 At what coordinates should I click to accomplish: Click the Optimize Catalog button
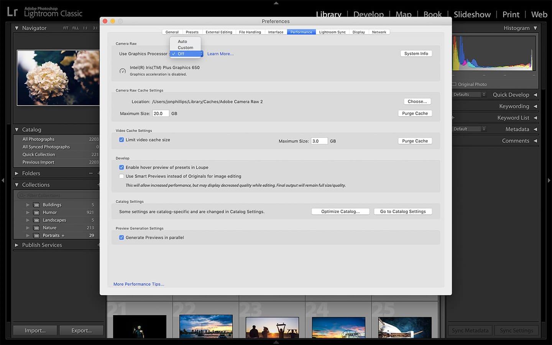[340, 212]
